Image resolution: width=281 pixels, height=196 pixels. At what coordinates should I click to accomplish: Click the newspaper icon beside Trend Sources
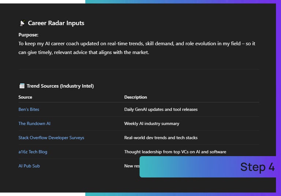tap(22, 86)
